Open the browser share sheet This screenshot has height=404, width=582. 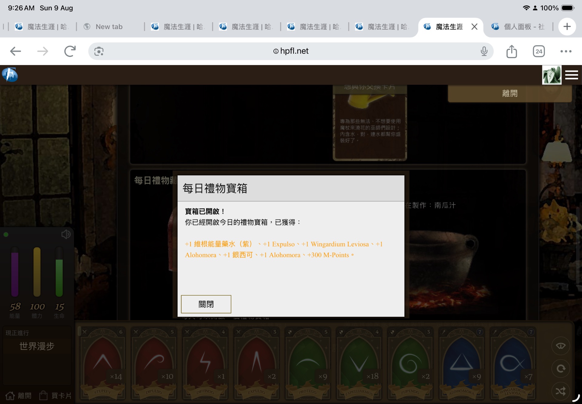[x=512, y=51]
